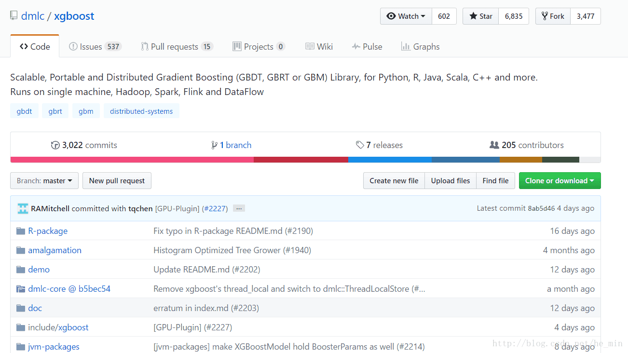Screen dimensions: 628x353
Task: Open the jvm-packages folder
Action: click(54, 347)
